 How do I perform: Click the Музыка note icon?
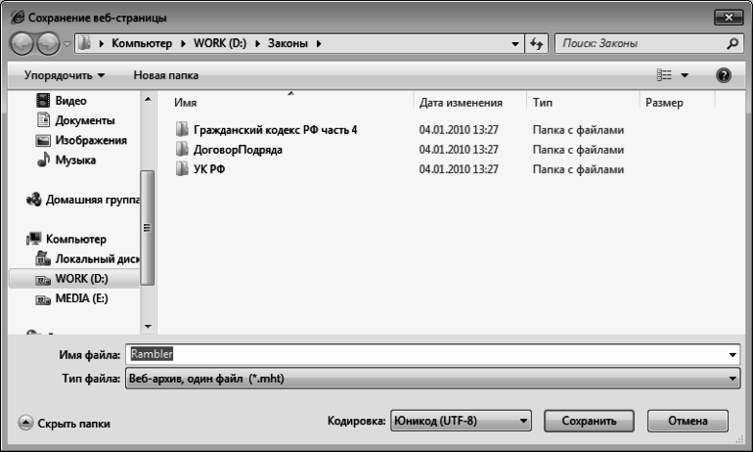pos(43,159)
